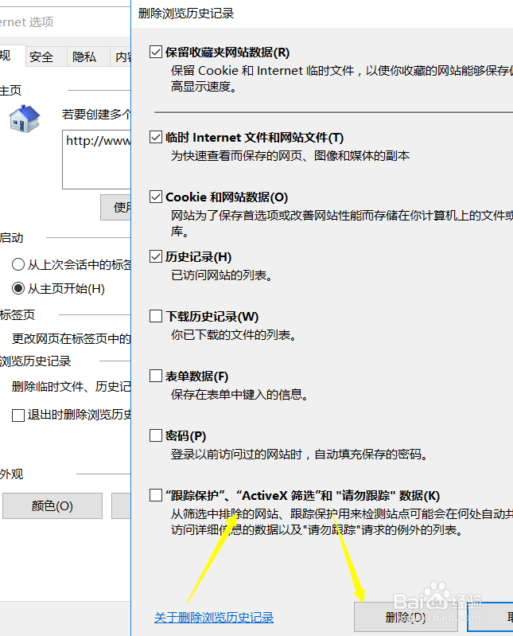The width and height of the screenshot is (513, 636).
Task: Open the 内容 tab in Internet options
Action: pyautogui.click(x=122, y=57)
